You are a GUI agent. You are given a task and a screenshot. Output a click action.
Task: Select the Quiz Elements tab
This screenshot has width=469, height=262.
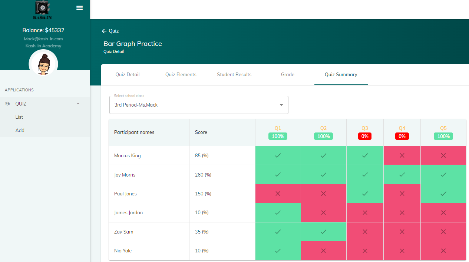click(181, 75)
